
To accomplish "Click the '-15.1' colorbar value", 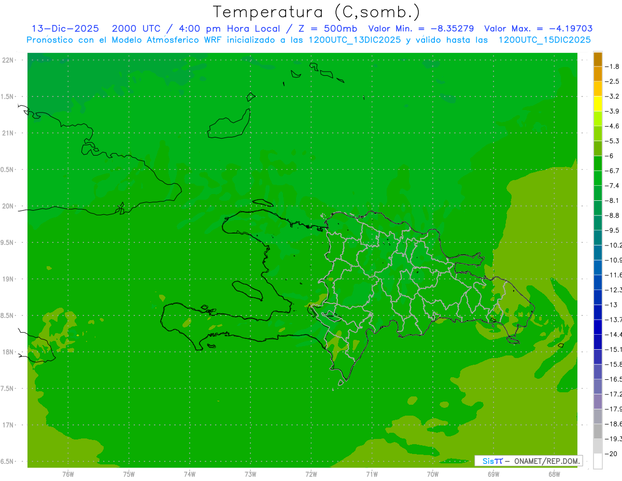I will pos(614,349).
